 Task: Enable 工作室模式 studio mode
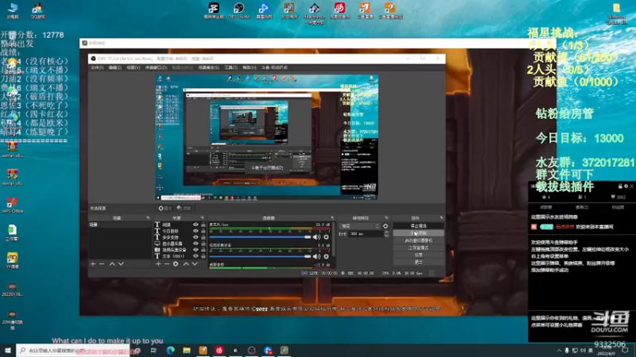[418, 248]
